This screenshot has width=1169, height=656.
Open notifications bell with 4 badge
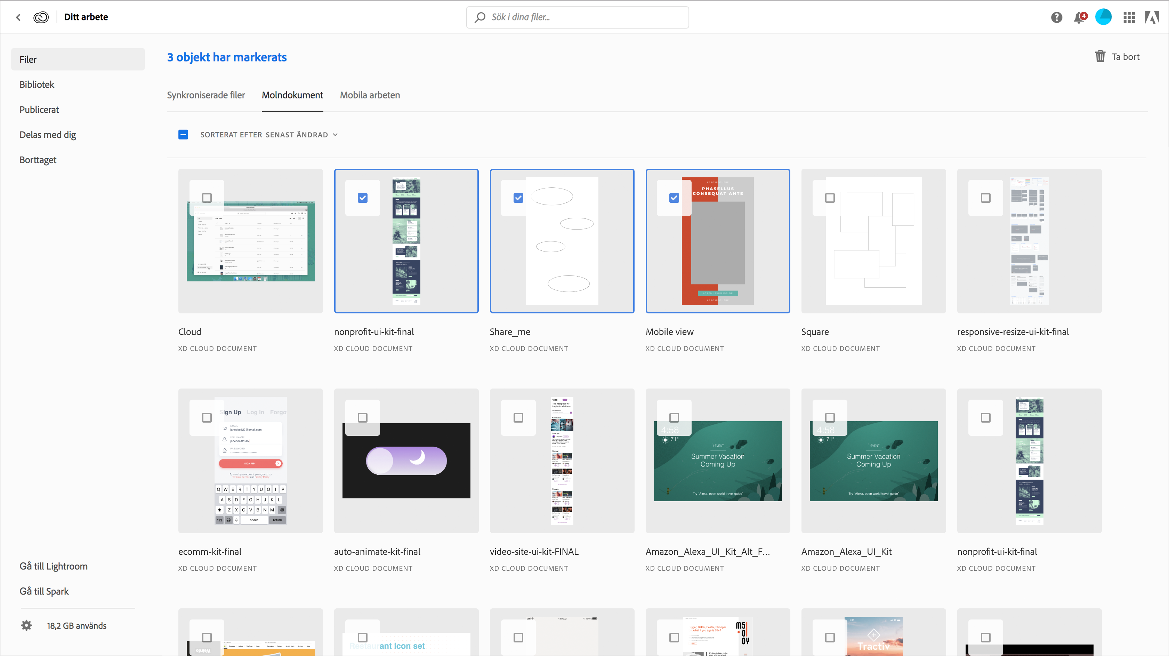pos(1080,18)
